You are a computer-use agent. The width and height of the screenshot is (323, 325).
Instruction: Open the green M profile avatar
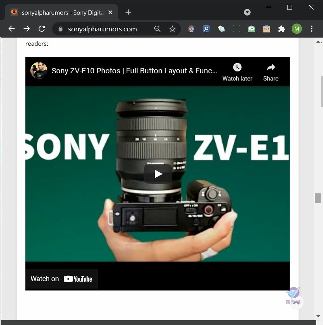coord(297,29)
